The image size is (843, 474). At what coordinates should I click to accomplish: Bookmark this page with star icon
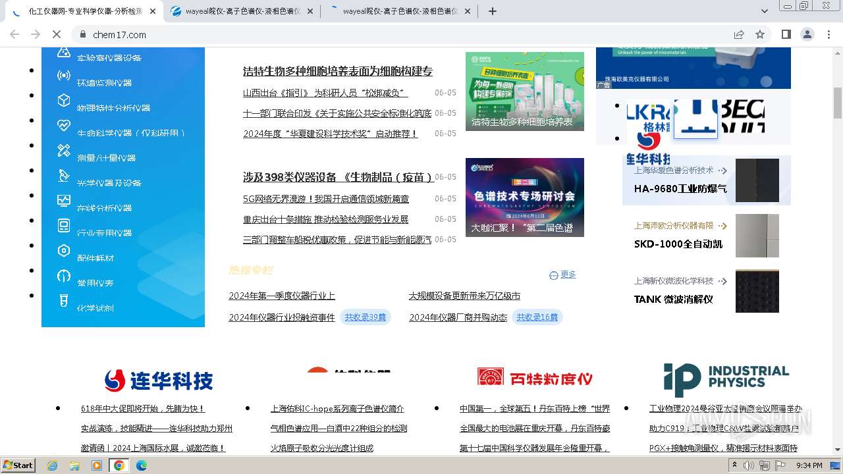pyautogui.click(x=760, y=34)
